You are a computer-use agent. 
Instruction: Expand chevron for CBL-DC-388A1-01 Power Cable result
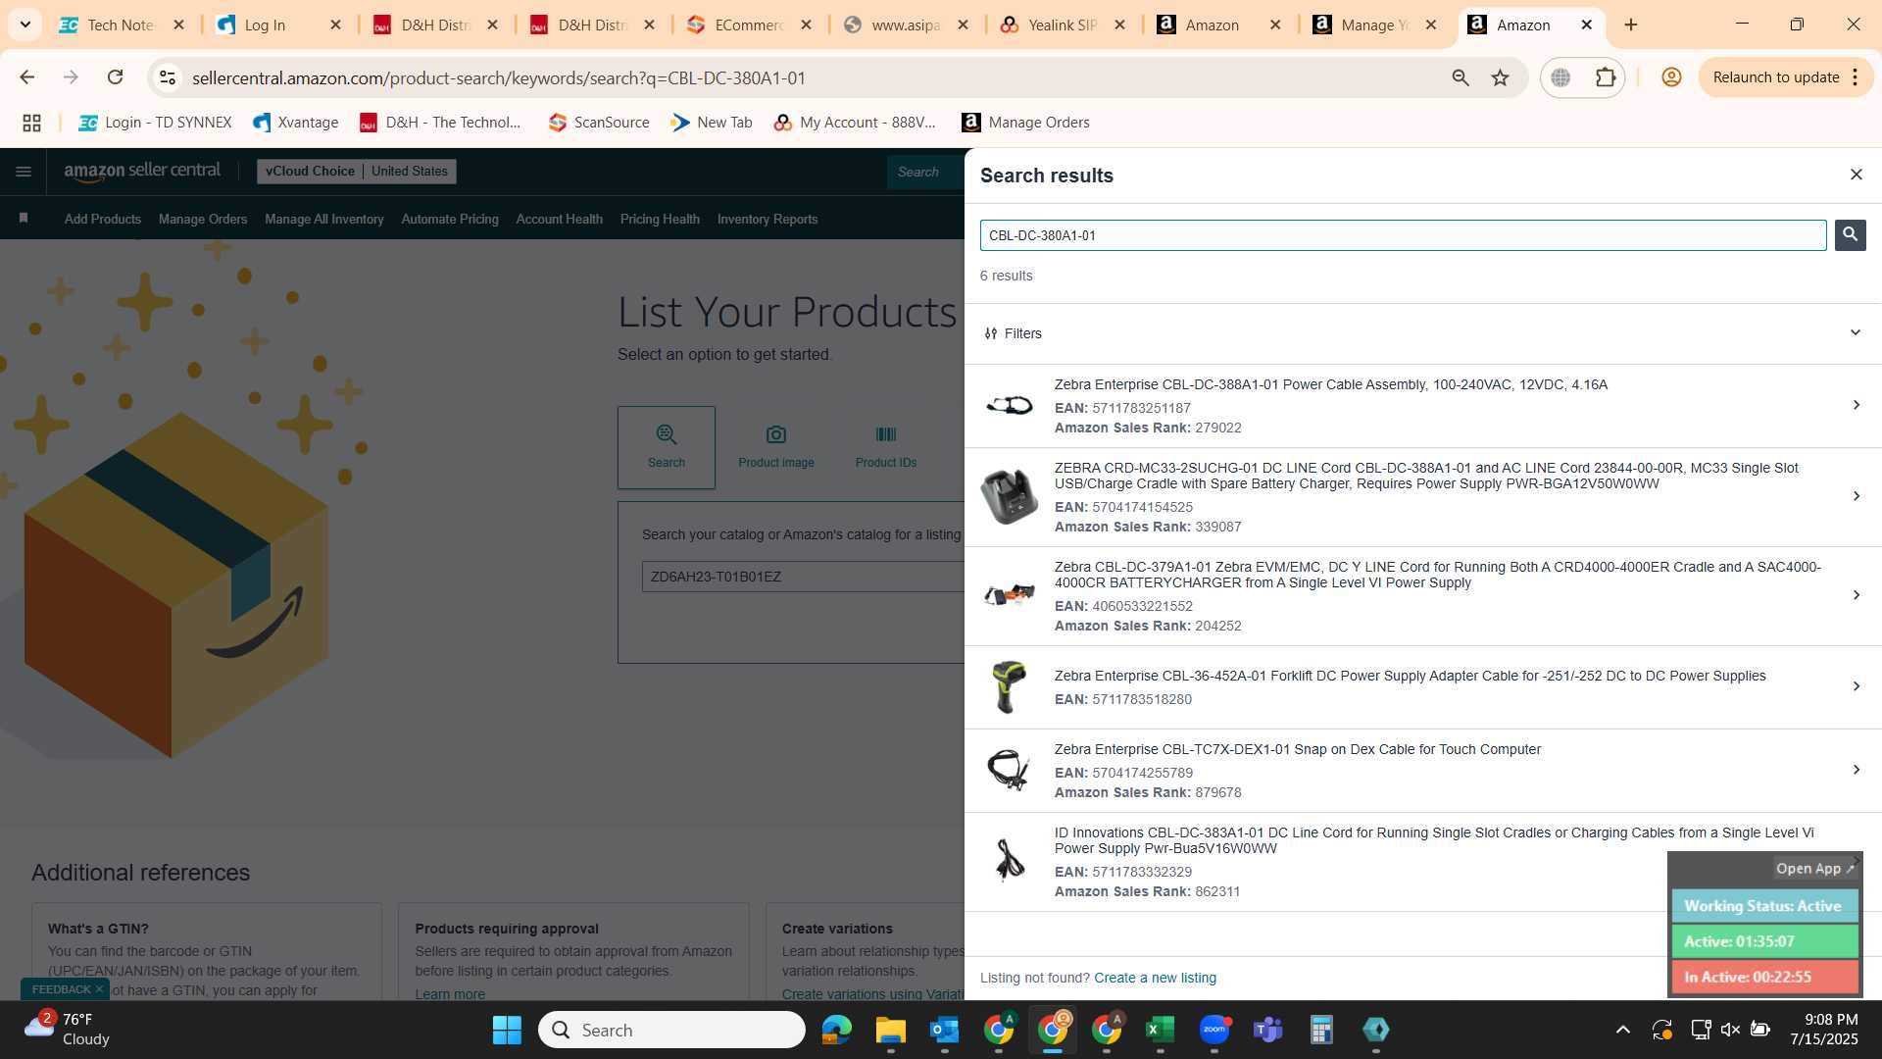[1856, 405]
